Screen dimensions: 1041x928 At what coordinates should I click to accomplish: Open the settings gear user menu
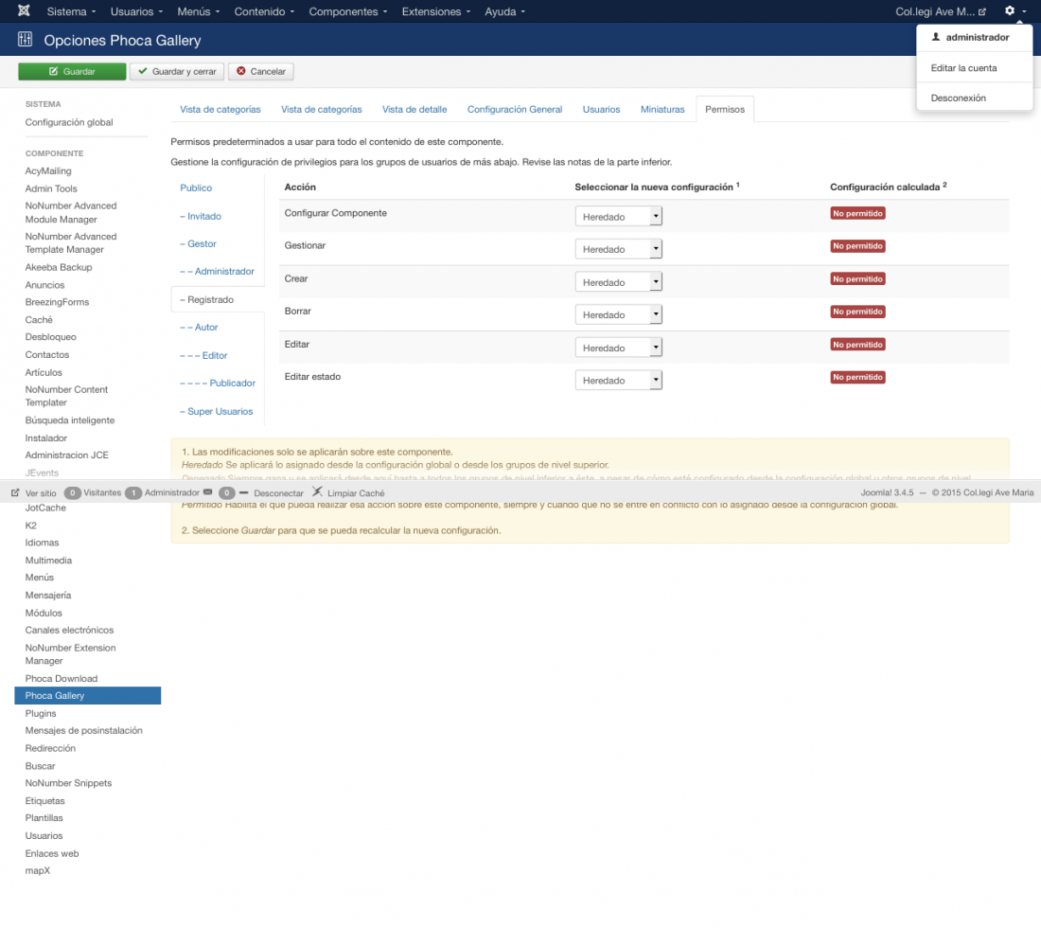coord(1015,11)
